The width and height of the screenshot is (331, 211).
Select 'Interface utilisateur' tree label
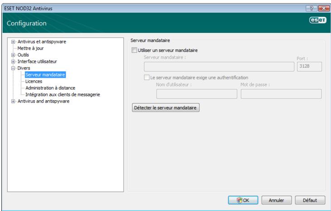pyautogui.click(x=37, y=61)
